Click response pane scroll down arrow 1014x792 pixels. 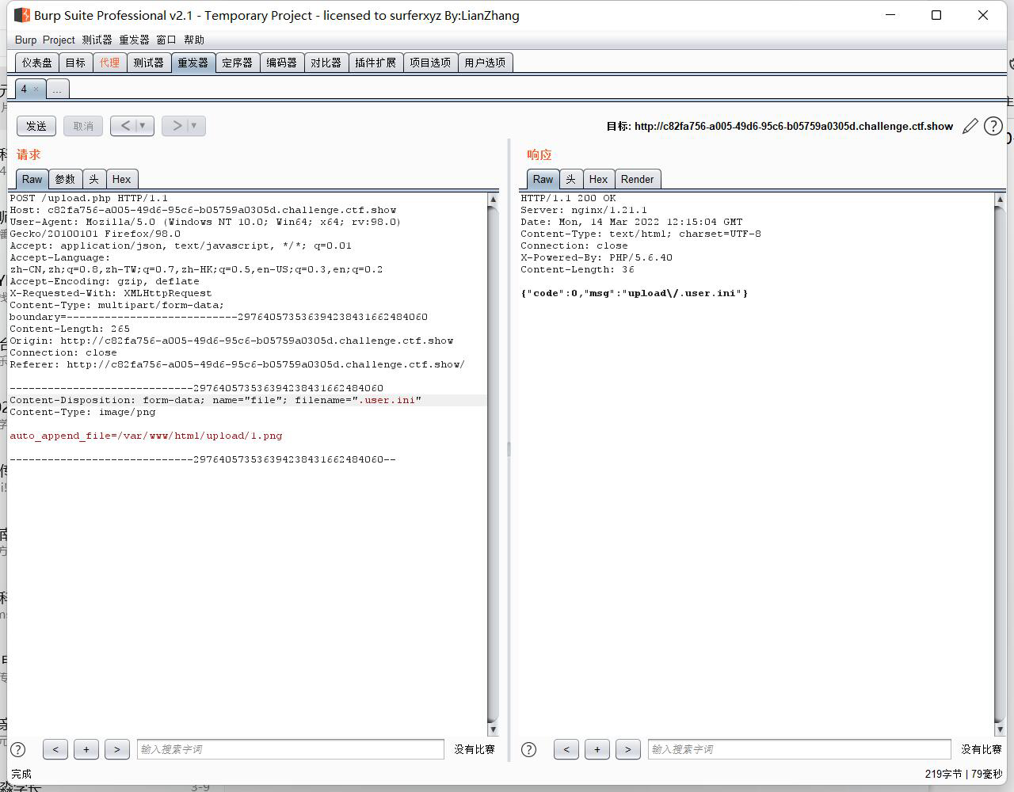(1000, 729)
